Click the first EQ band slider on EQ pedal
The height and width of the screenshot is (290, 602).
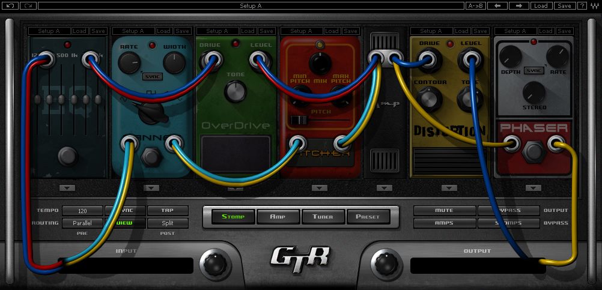click(37, 99)
